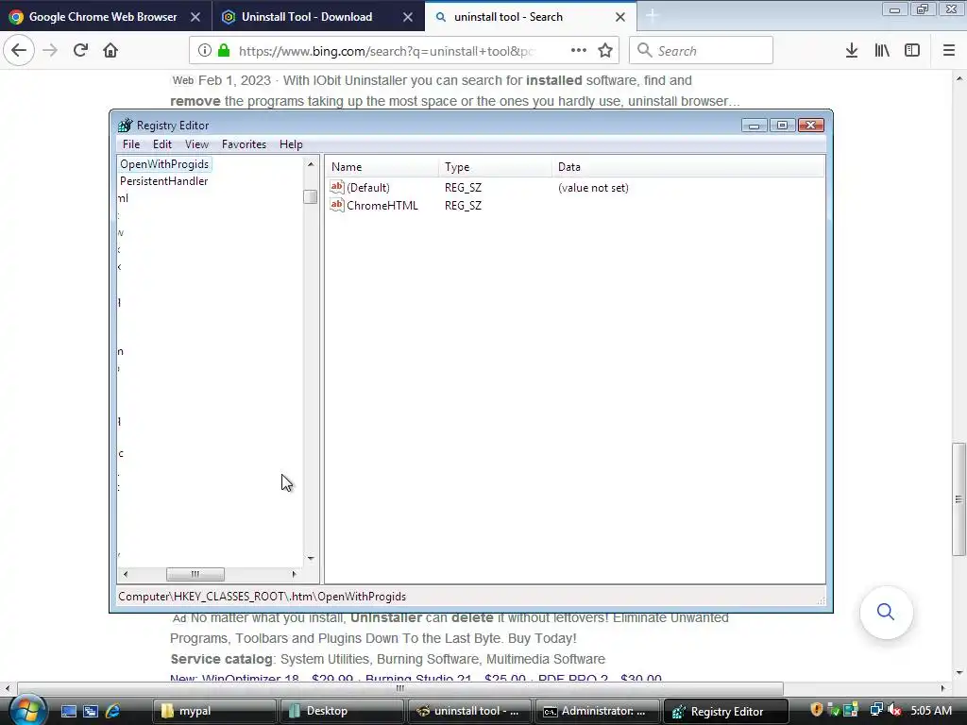The width and height of the screenshot is (967, 725).
Task: Go back with the browser back arrow
Action: point(19,50)
